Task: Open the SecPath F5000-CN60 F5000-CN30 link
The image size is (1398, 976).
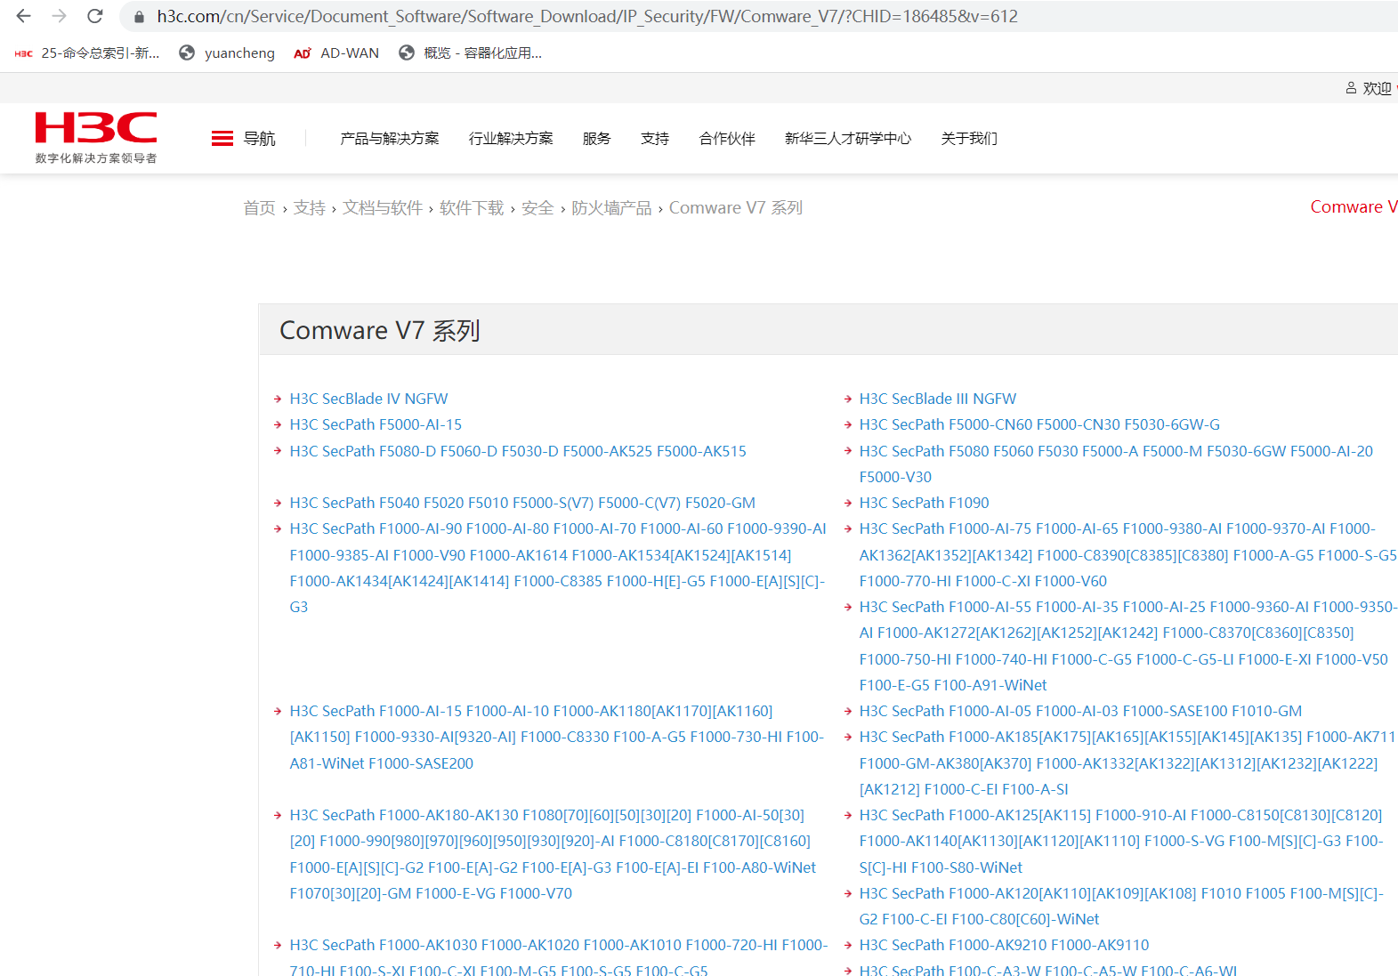Action: 1039,424
